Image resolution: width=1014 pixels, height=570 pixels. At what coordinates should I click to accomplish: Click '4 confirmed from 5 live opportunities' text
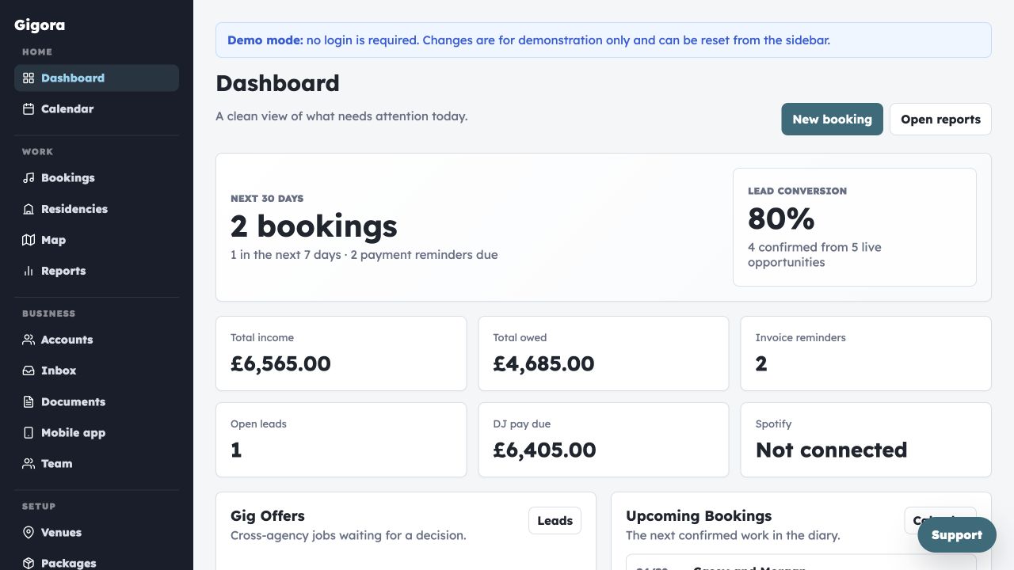tap(814, 255)
